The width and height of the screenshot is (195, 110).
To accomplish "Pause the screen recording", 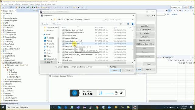I will click(75, 93).
